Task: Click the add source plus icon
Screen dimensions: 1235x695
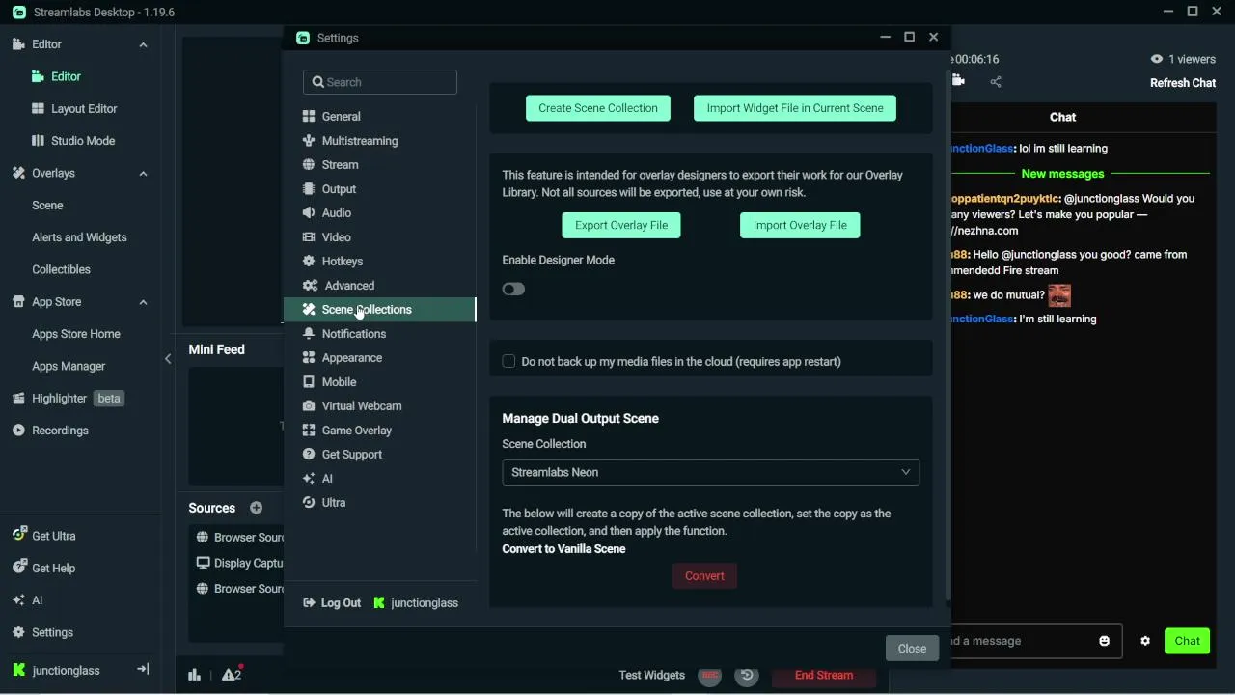Action: pos(256,508)
